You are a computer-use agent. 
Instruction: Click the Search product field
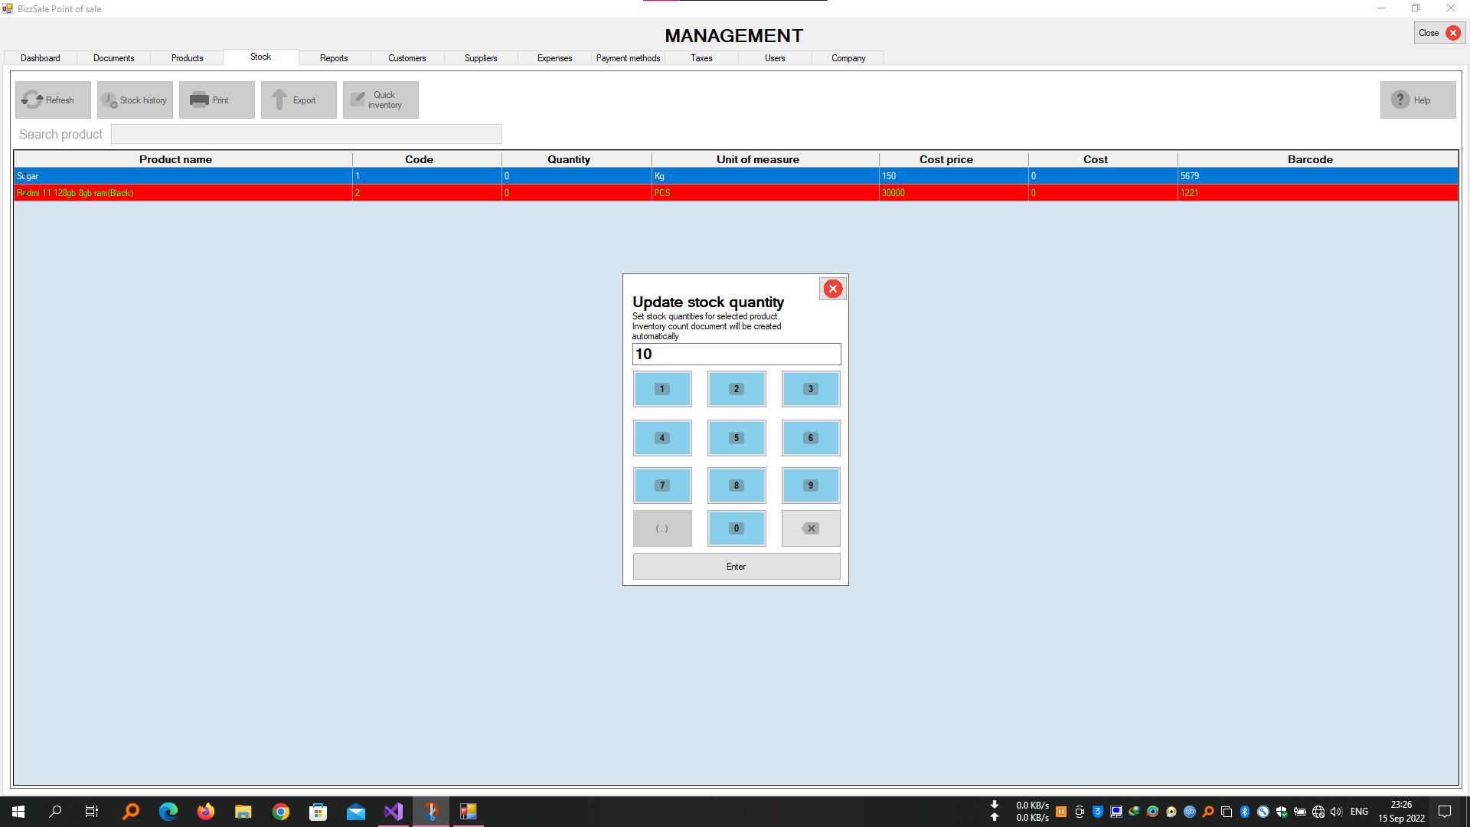tap(305, 134)
